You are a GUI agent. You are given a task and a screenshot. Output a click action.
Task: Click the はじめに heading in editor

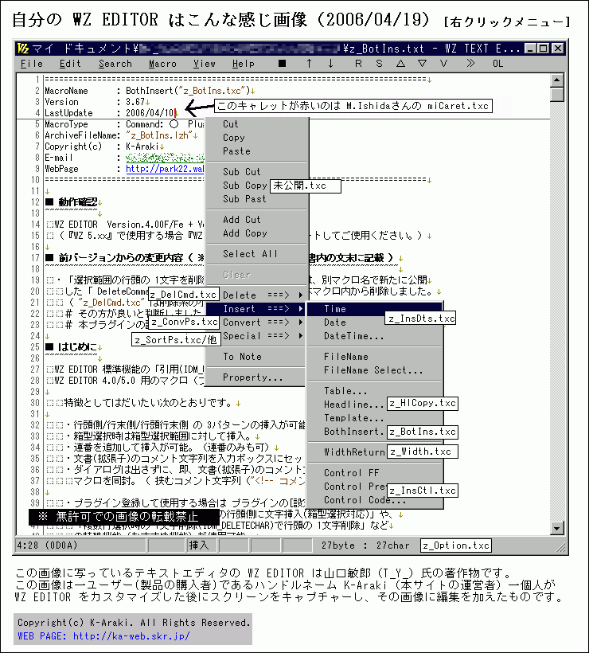(77, 347)
